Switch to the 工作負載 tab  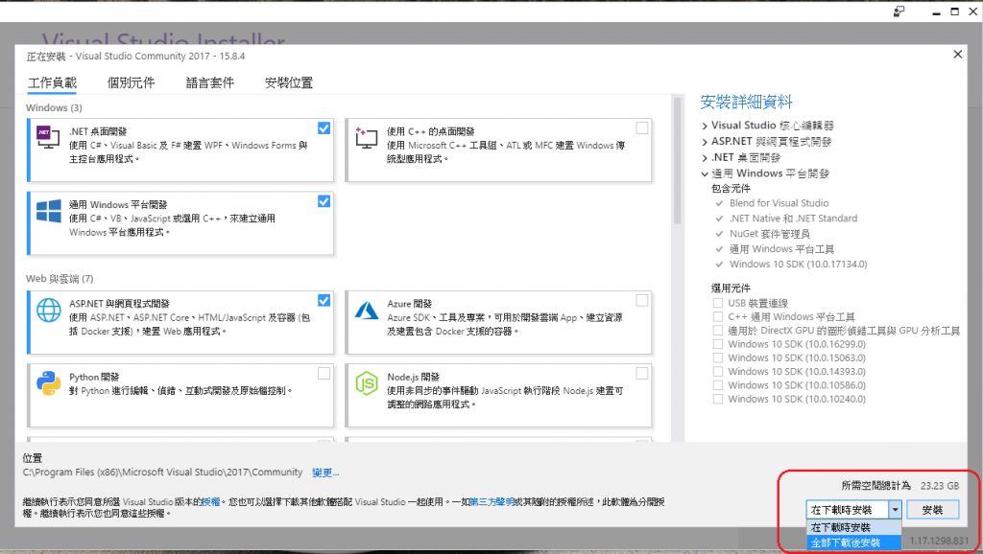click(x=52, y=82)
